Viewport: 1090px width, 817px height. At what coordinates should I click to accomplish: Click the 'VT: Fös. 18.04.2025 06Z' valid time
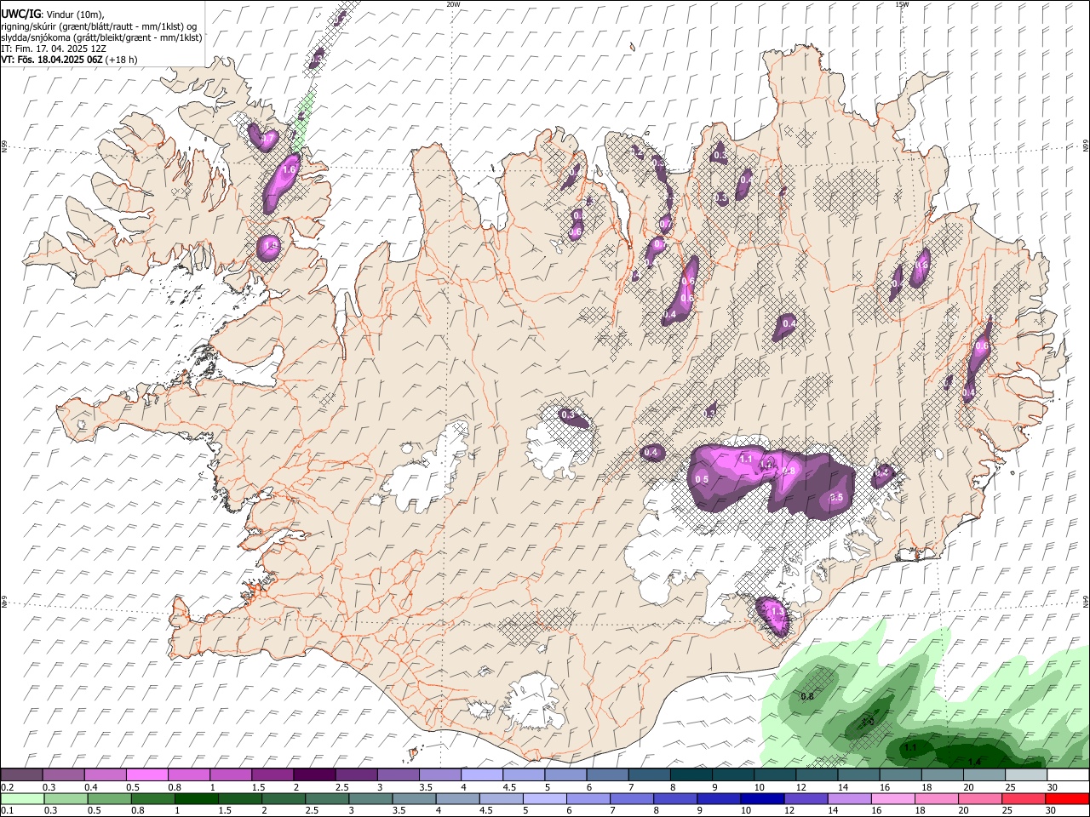point(53,60)
